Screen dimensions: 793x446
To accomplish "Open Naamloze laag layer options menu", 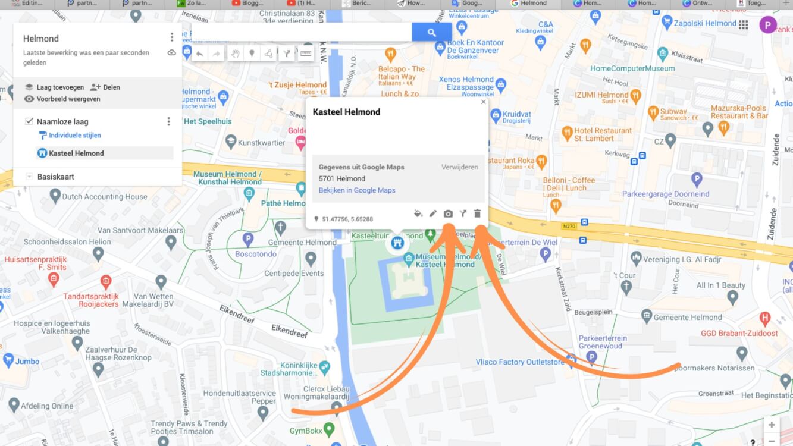I will coord(168,121).
